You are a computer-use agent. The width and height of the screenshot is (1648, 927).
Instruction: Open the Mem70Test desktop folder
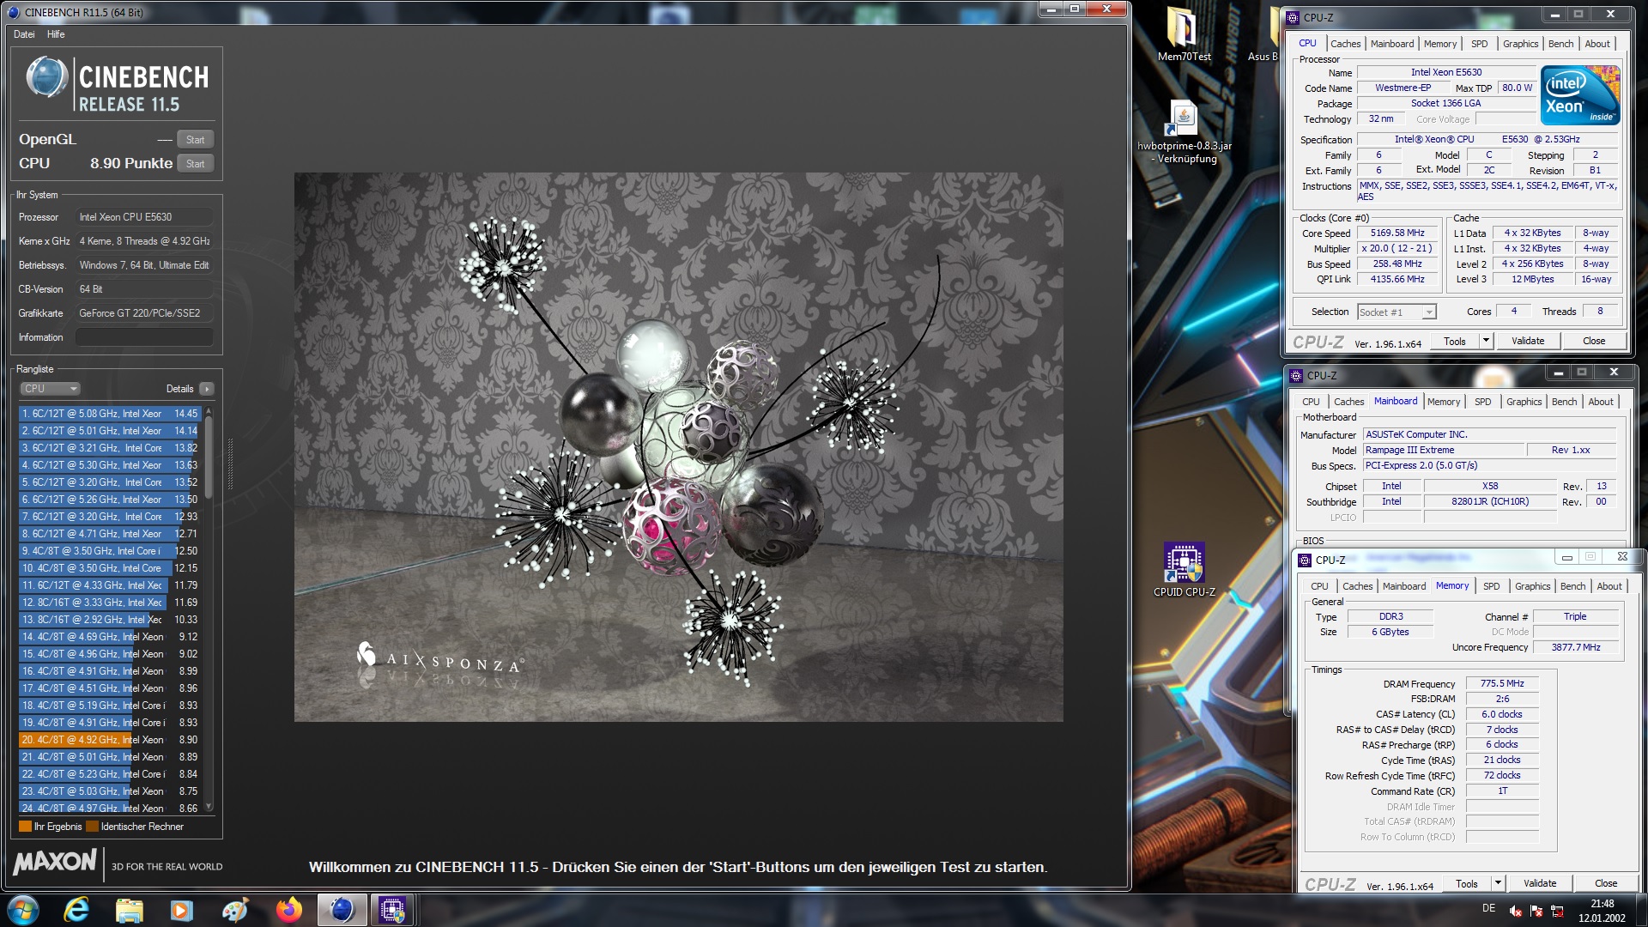[1184, 34]
